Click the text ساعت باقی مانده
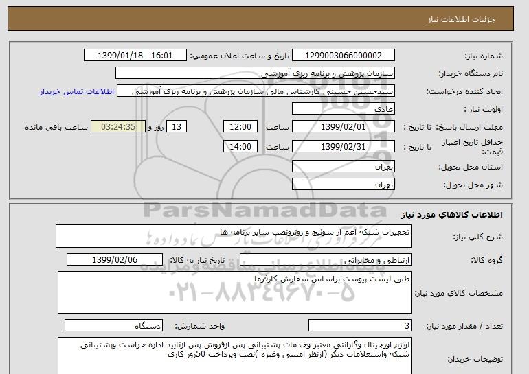 (x=56, y=127)
